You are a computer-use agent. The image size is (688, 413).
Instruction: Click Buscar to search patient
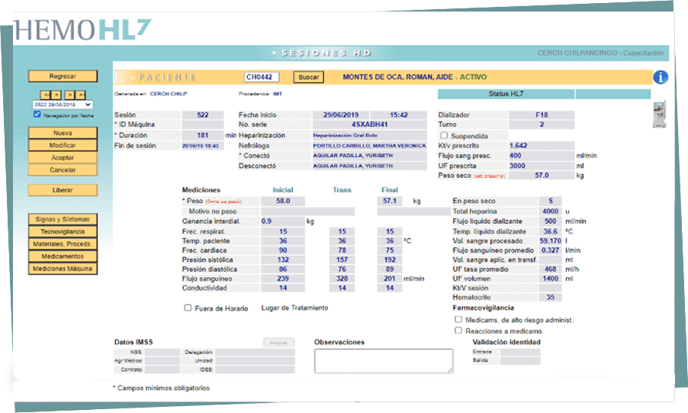pyautogui.click(x=309, y=77)
